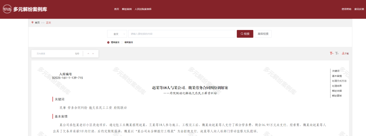Viewport: 366px width, 136px height.
Task: Click the case number D2025-161-1-139-715
Action: [67, 78]
